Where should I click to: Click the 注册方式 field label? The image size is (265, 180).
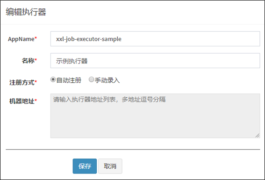click(x=22, y=82)
